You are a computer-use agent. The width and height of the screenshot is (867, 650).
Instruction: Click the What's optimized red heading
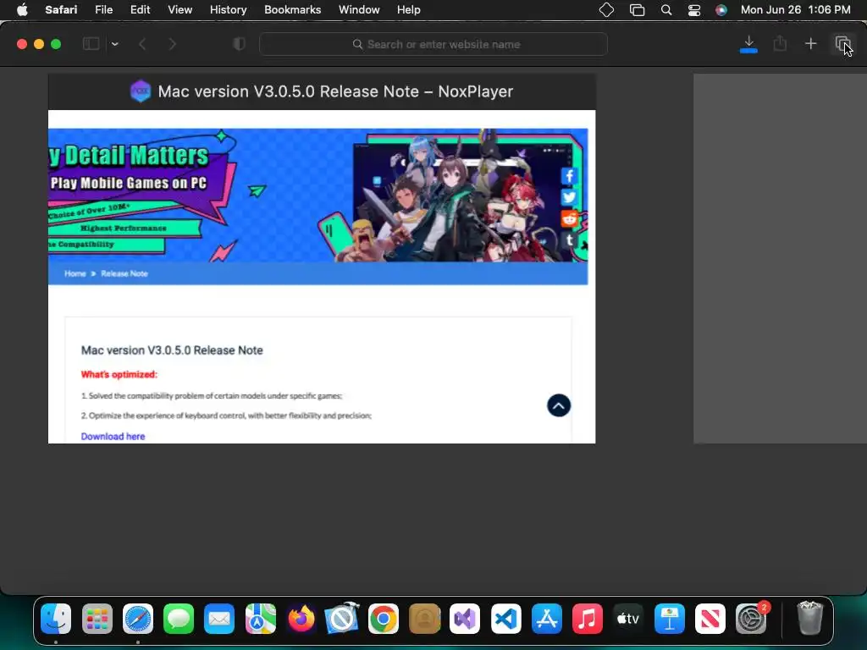pos(119,374)
